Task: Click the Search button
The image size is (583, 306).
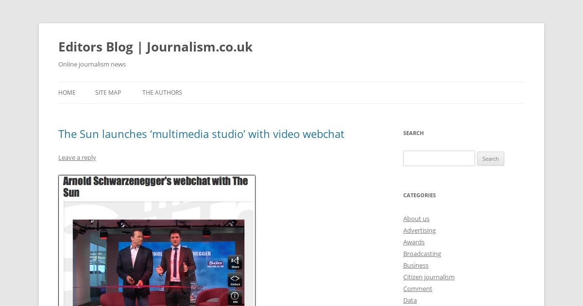Action: tap(491, 159)
